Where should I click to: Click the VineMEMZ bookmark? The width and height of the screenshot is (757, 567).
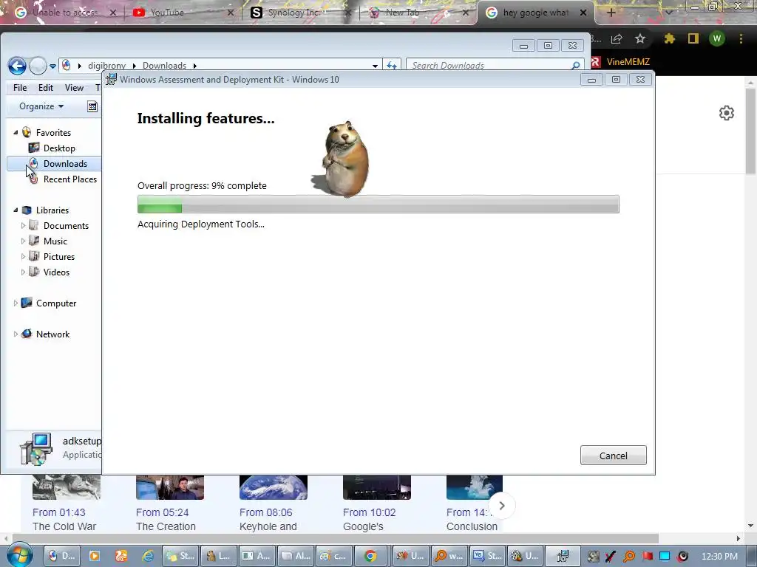(621, 62)
